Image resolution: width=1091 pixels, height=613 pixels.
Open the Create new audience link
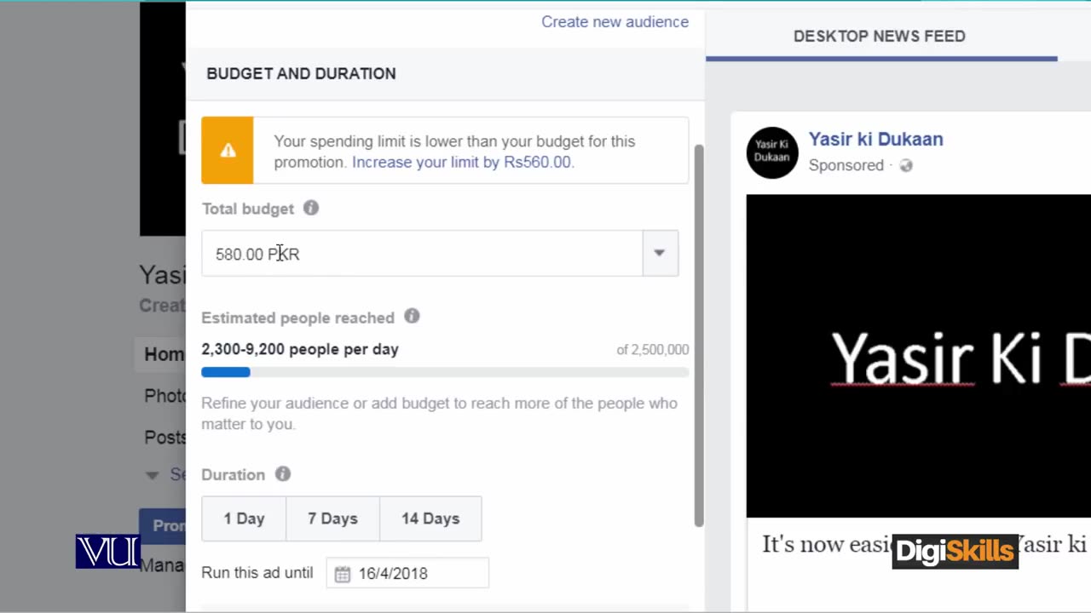click(x=615, y=22)
